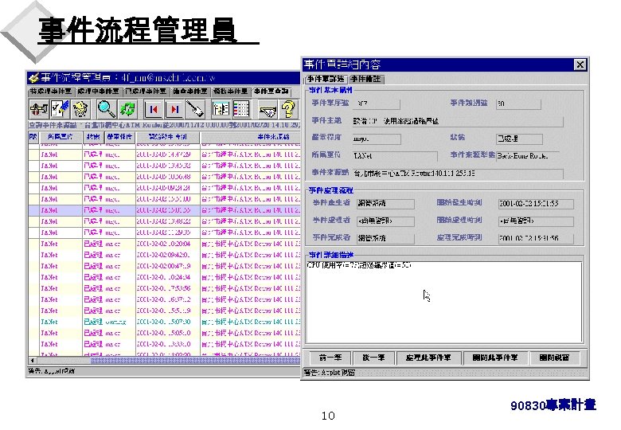621x430 pixels.
Task: Select the 事件單查詢 tab
Action: [x=271, y=92]
